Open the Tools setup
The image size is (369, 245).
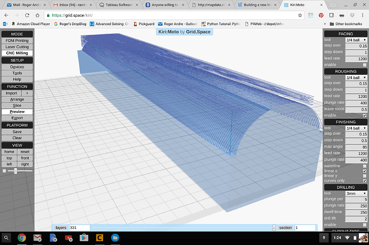pyautogui.click(x=17, y=73)
